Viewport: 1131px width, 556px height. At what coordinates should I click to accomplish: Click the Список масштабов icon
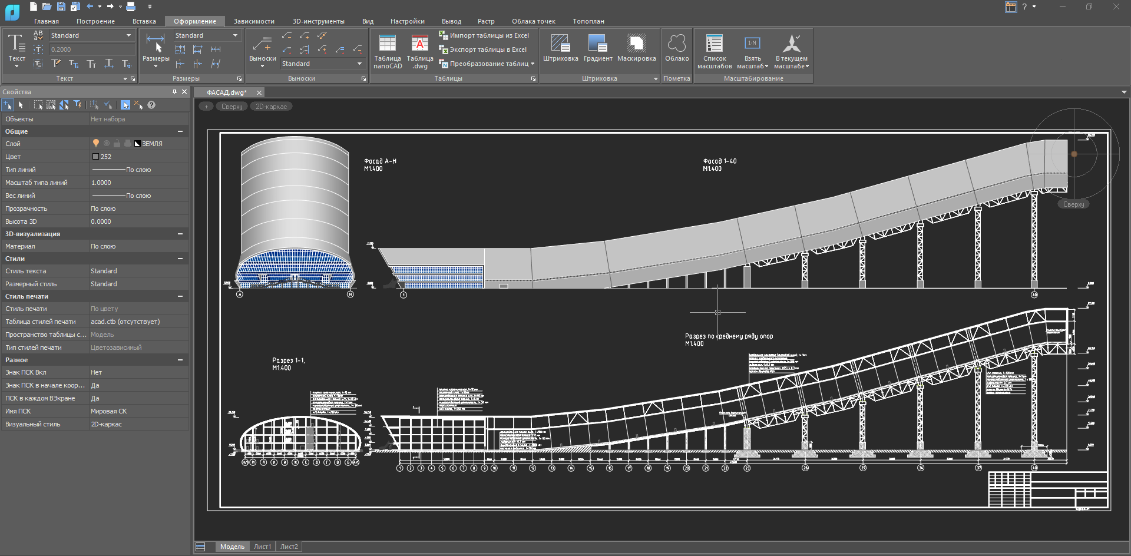point(714,44)
